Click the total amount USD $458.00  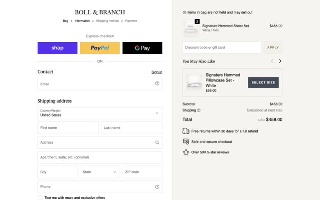270,120
